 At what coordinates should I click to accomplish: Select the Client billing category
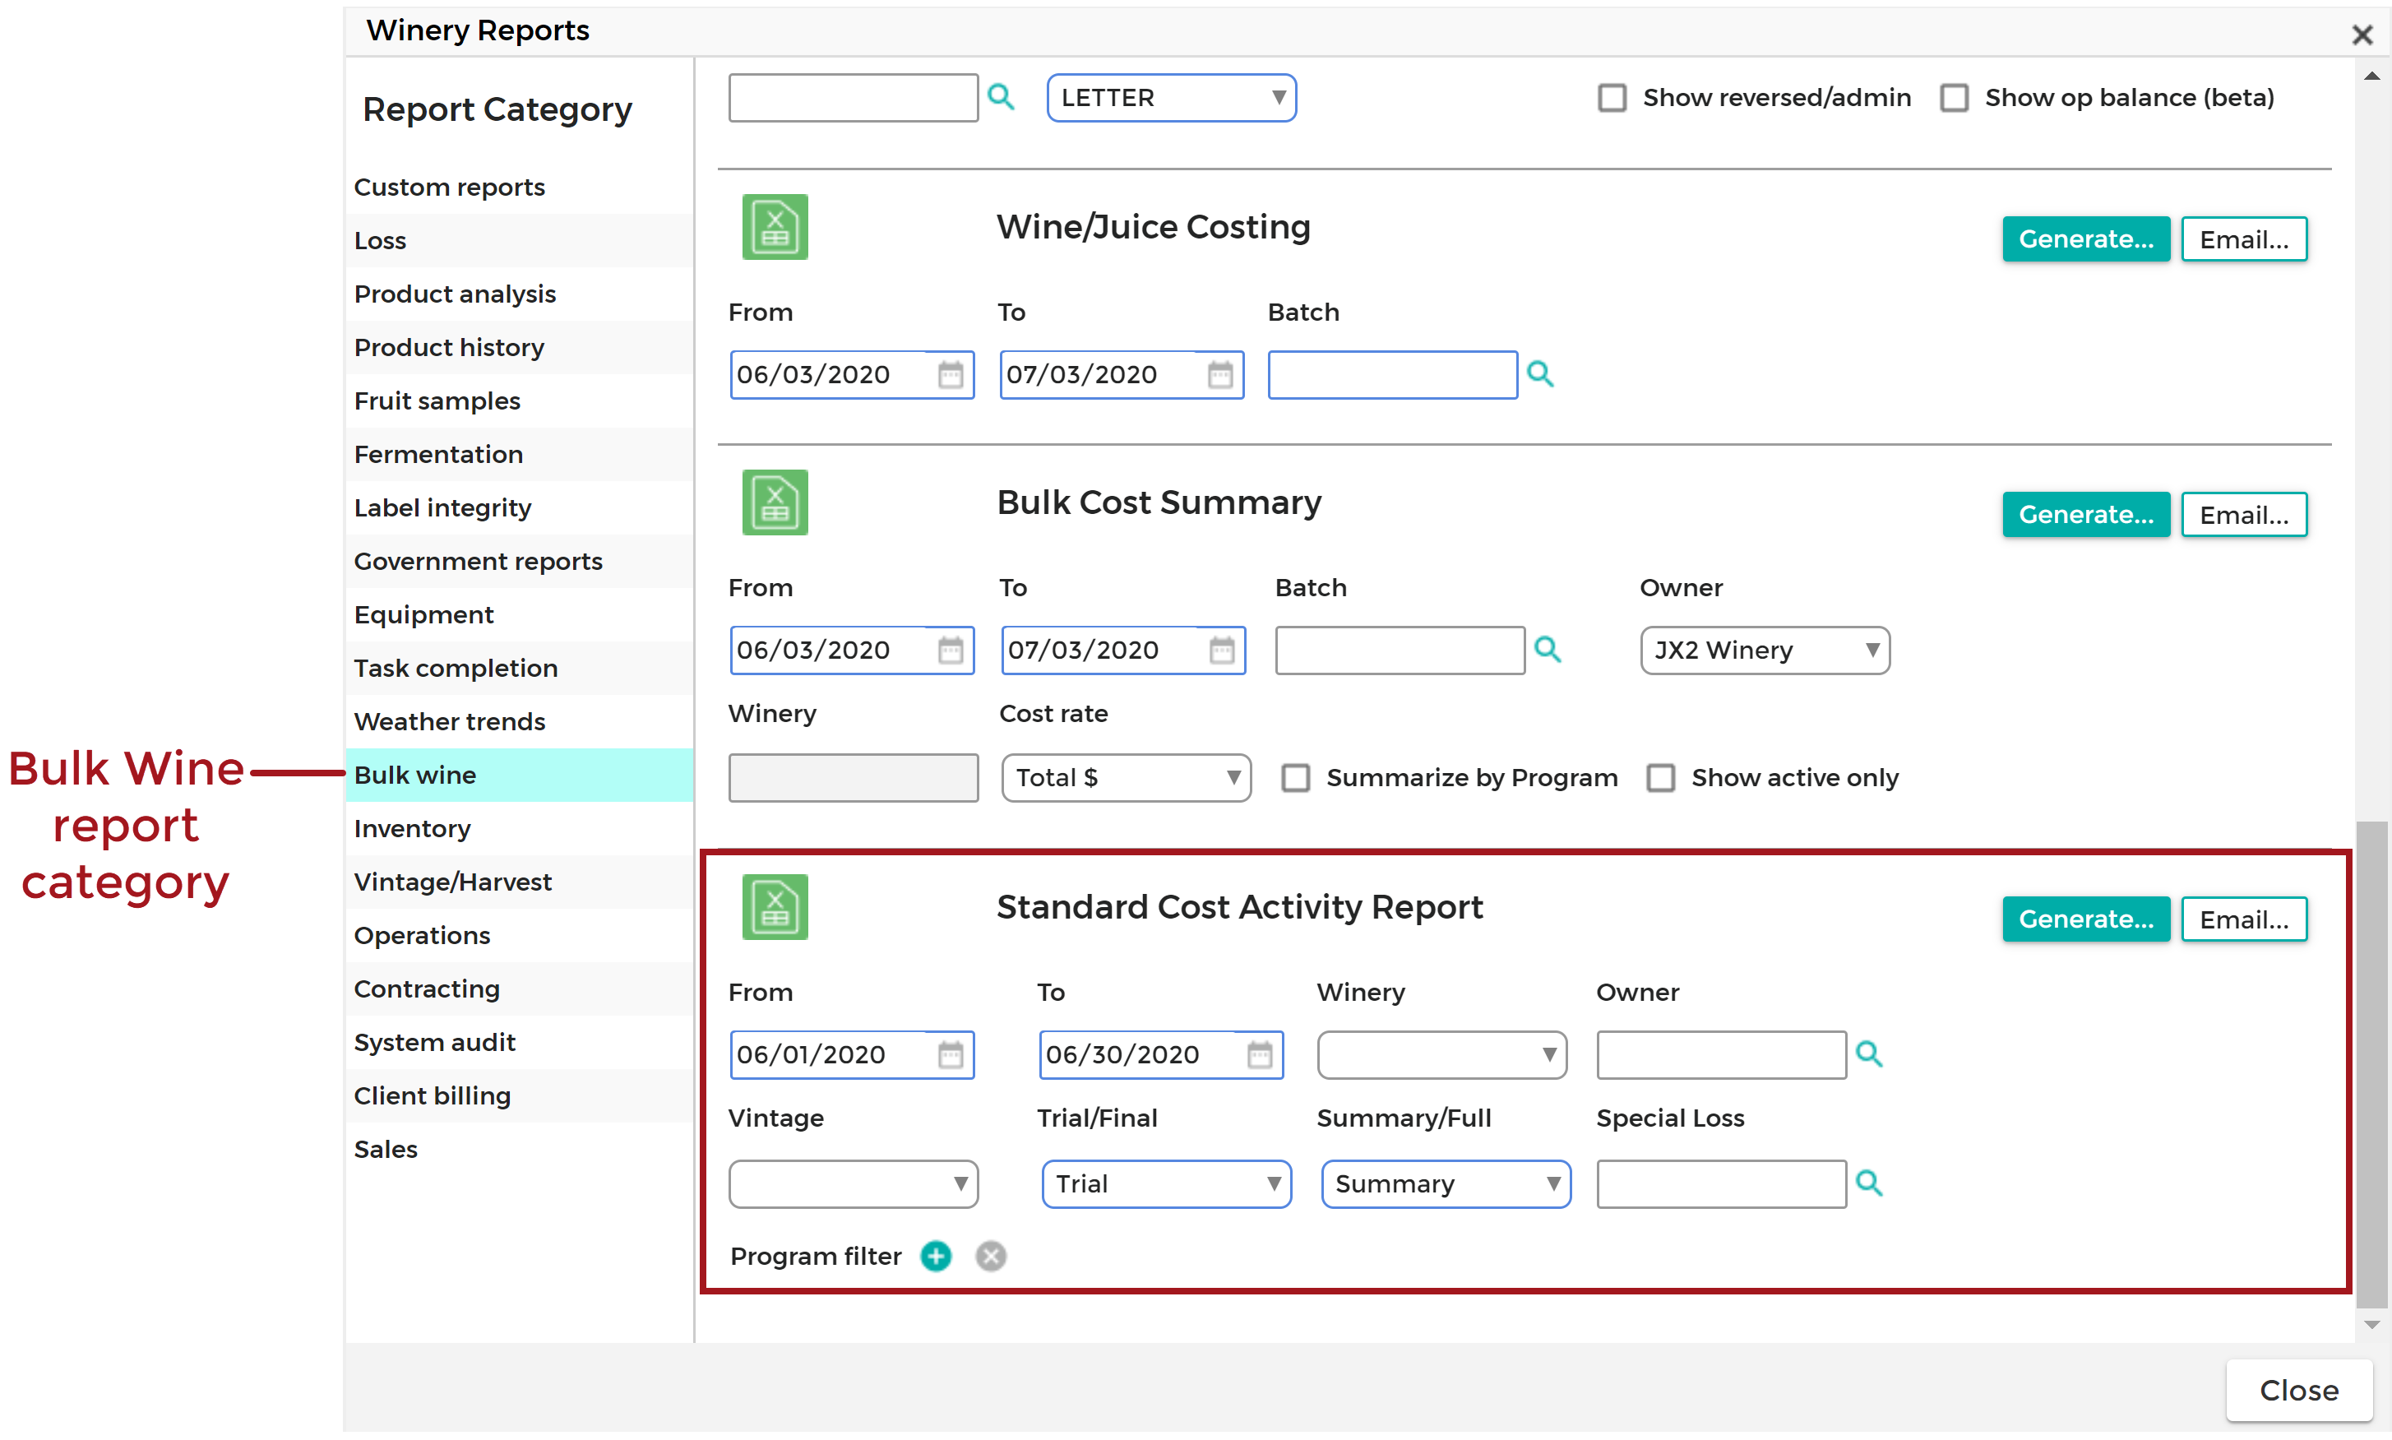click(519, 1095)
